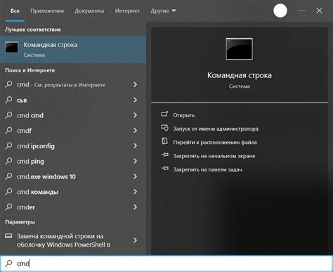Expand arrow next to PowerShell replacement setting
Screen dimensions: 333x272
pos(135,240)
